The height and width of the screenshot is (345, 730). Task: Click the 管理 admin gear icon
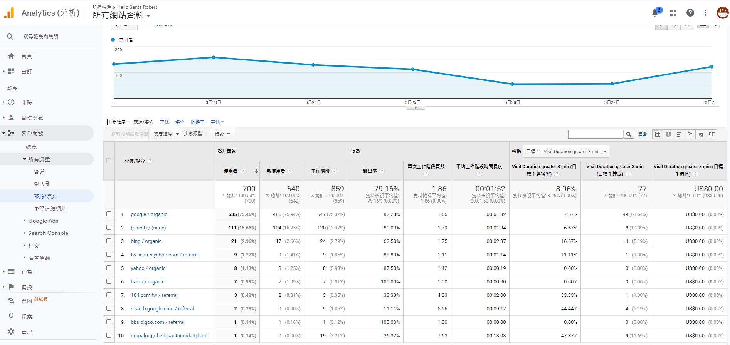coord(11,332)
